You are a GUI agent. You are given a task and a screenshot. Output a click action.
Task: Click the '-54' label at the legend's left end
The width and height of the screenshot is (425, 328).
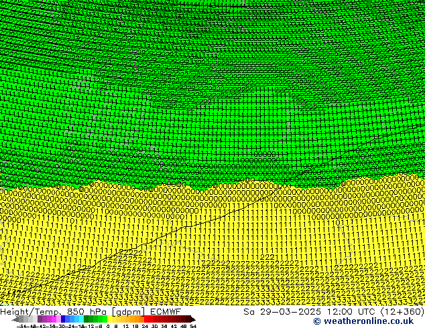(x=21, y=326)
